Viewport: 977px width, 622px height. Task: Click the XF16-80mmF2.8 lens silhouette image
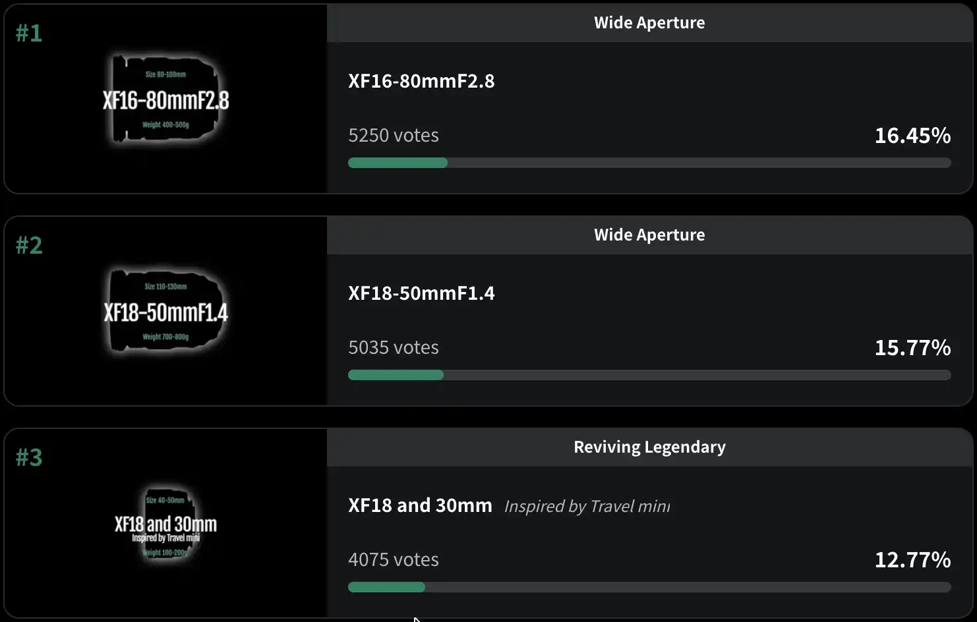[165, 99]
